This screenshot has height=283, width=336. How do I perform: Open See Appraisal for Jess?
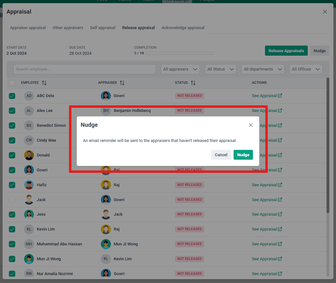[267, 214]
